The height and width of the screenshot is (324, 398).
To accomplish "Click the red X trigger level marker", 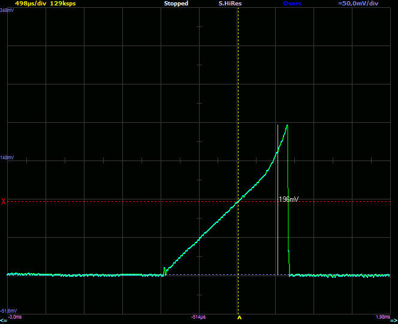I will (4, 201).
